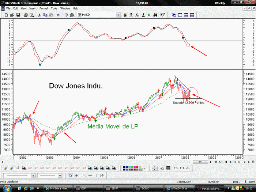Tile windows stacked rows icon
The image size is (256, 192).
coord(186,15)
